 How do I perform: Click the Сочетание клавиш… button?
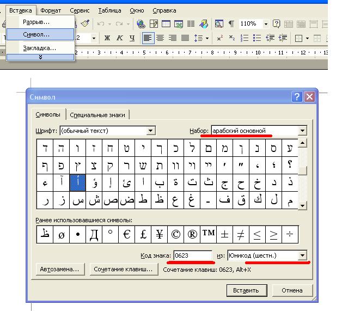click(124, 269)
